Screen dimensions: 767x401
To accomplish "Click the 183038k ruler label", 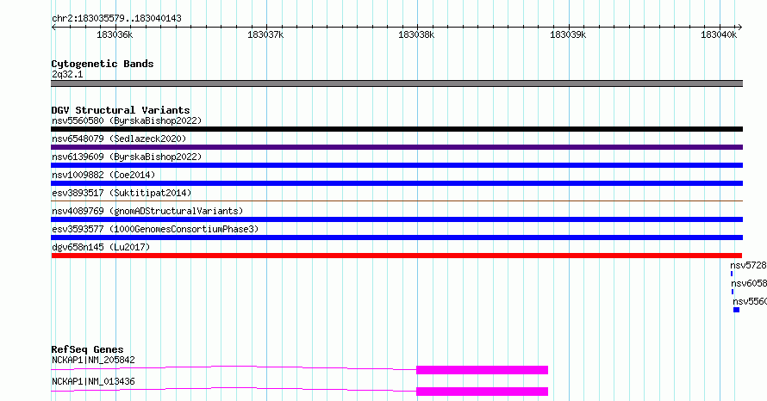I will [x=416, y=34].
